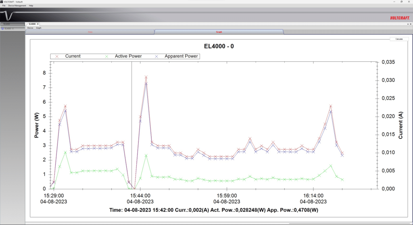Click the Voltcraft app icon in title bar
This screenshot has width=413, height=225.
pyautogui.click(x=2, y=2)
